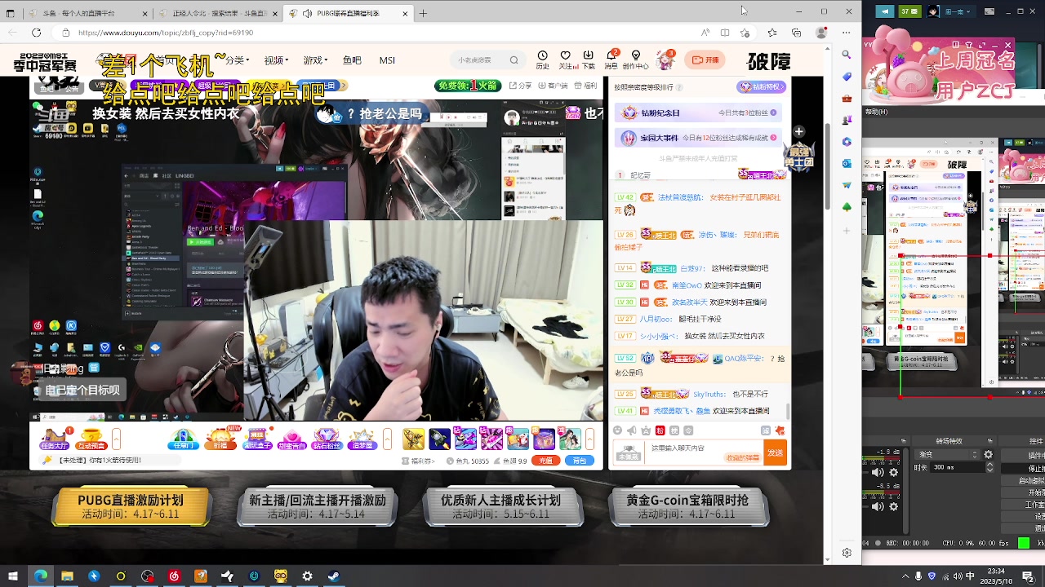Open Steam from the Windows taskbar
Image resolution: width=1045 pixels, height=587 pixels.
point(334,576)
